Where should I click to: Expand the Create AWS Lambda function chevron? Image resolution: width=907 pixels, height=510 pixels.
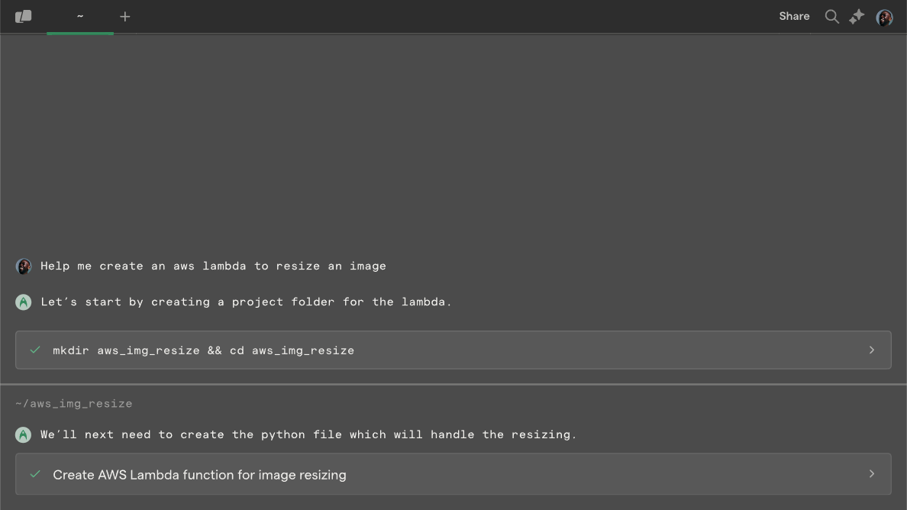[872, 474]
